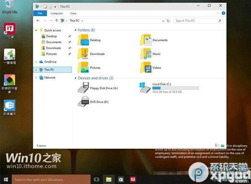The width and height of the screenshot is (251, 184).
Task: Click the IT之家 taskbar icon
Action: (133, 179)
